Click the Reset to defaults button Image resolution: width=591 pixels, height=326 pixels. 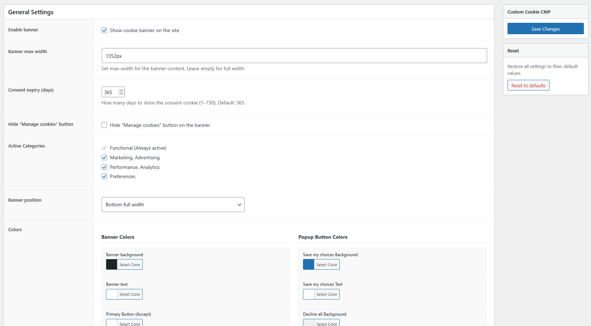click(x=528, y=85)
